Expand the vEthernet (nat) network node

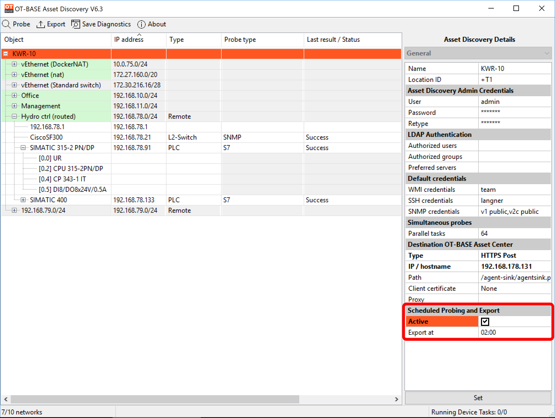tap(14, 74)
